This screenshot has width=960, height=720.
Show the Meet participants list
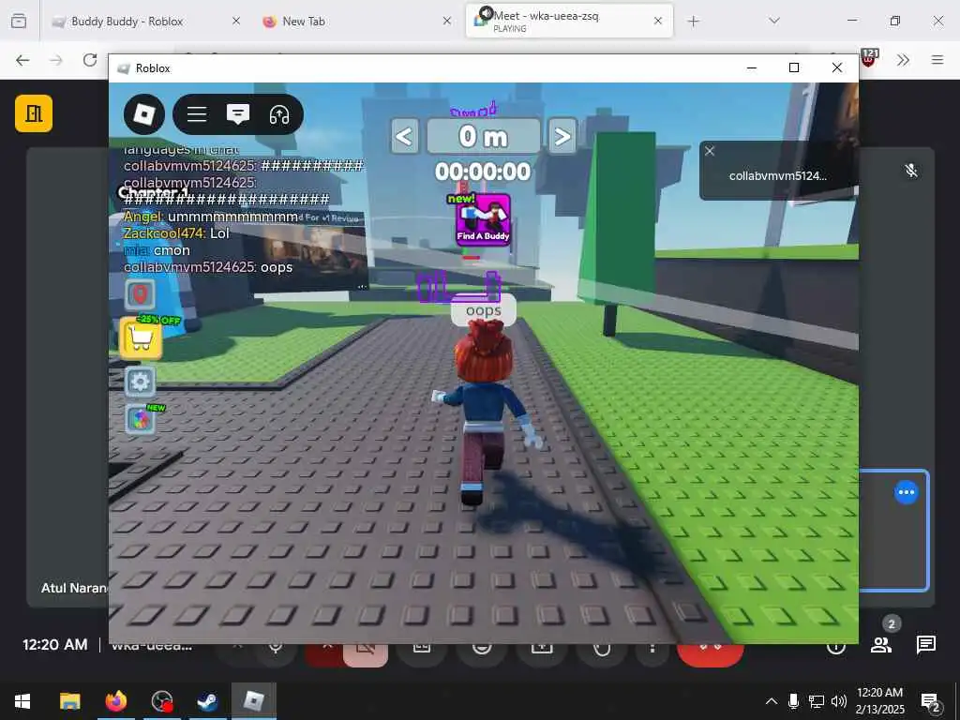click(881, 645)
